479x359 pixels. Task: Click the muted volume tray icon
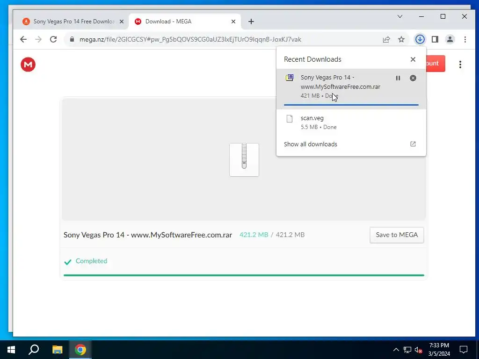(418, 350)
